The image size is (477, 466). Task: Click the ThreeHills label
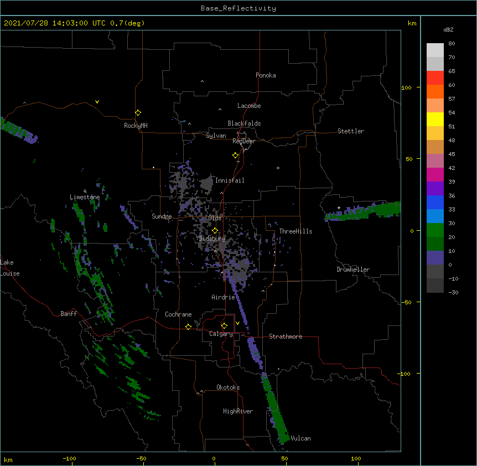(295, 231)
